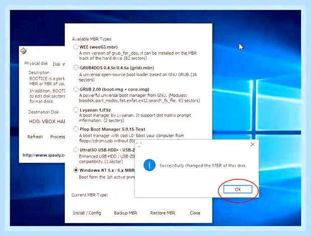Image resolution: width=311 pixels, height=236 pixels.
Task: Click the 'Current MBR Type:' label
Action: pyautogui.click(x=90, y=195)
